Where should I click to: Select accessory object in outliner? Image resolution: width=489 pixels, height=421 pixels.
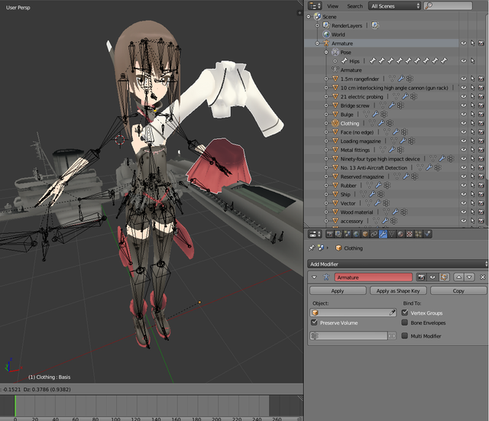tap(351, 221)
